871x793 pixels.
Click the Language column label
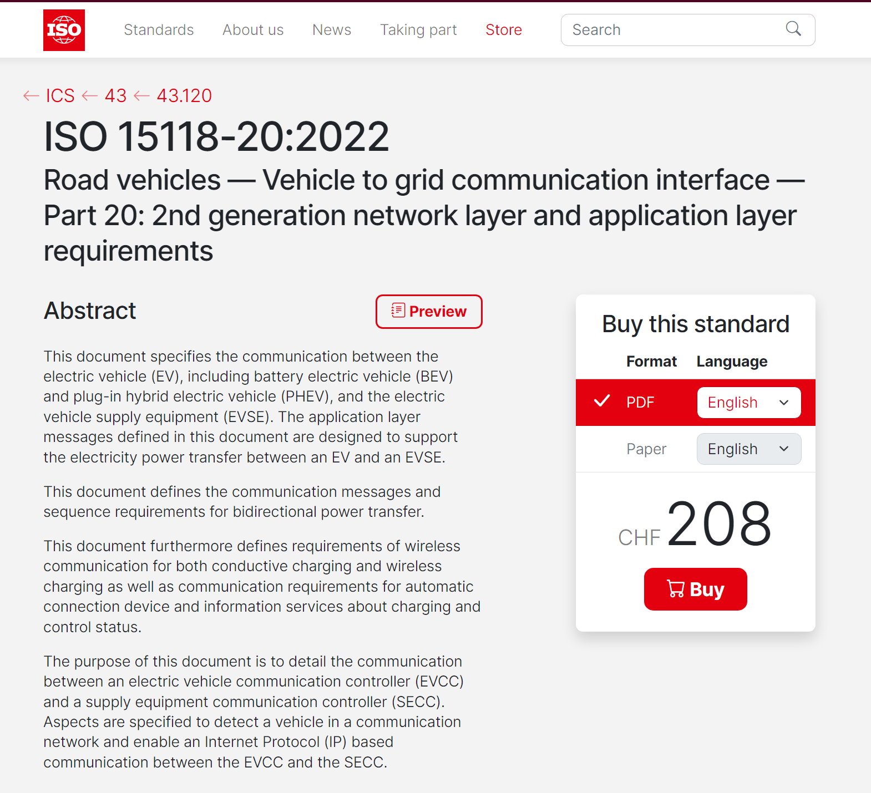point(732,362)
